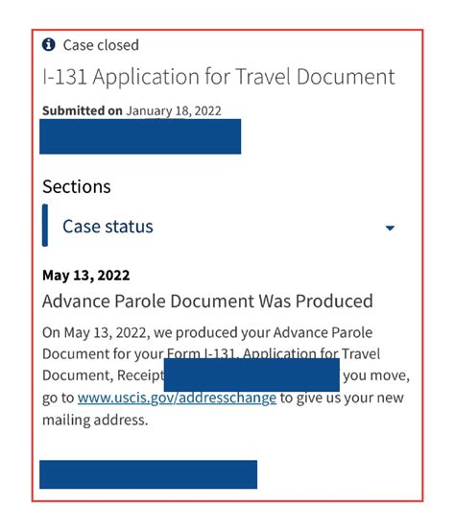The image size is (455, 531).
Task: Click the info icon beside Case closed
Action: (48, 45)
